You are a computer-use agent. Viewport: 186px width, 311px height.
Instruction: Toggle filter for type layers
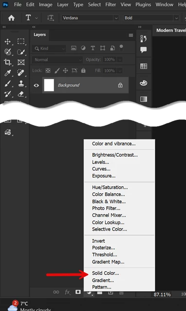93,48
